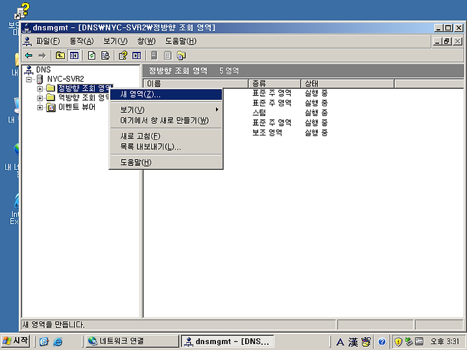The image size is (467, 350).
Task: Open the 파일(F) menu
Action: coord(48,41)
